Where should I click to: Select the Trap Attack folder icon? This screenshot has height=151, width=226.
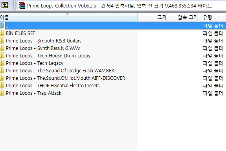point(2,93)
